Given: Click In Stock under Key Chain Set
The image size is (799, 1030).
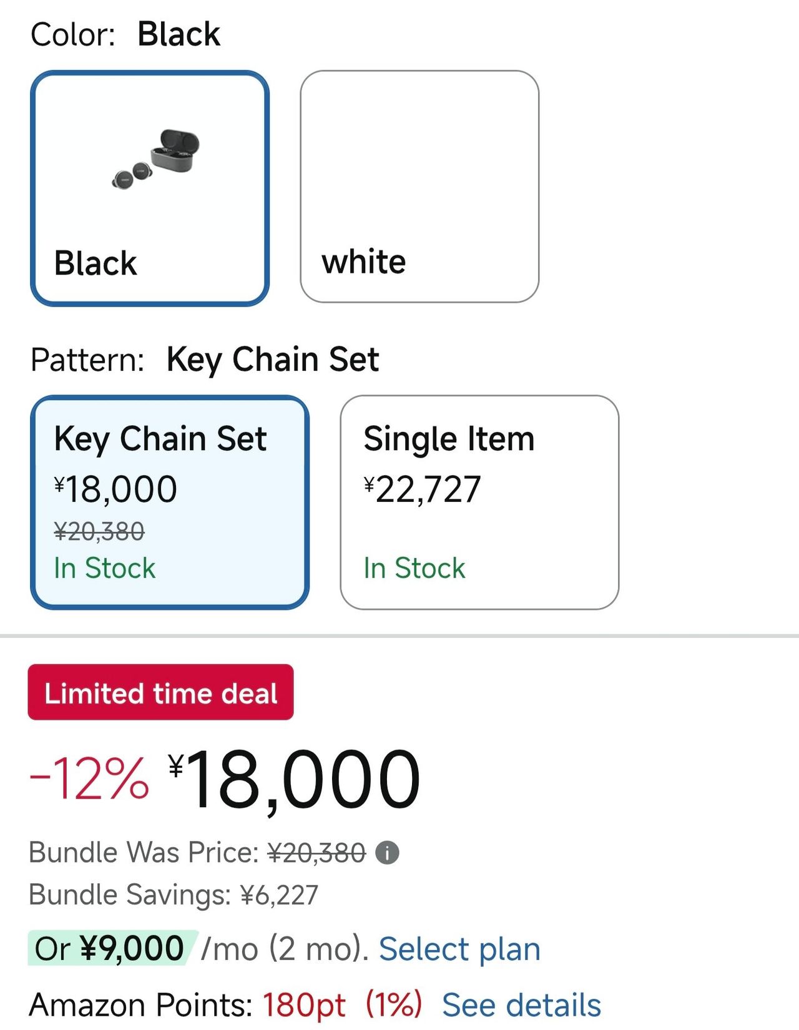Looking at the screenshot, I should coord(105,568).
